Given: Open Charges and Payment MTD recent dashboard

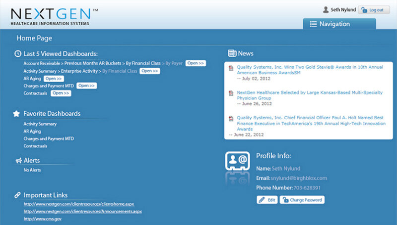Looking at the screenshot, I should click(x=86, y=86).
